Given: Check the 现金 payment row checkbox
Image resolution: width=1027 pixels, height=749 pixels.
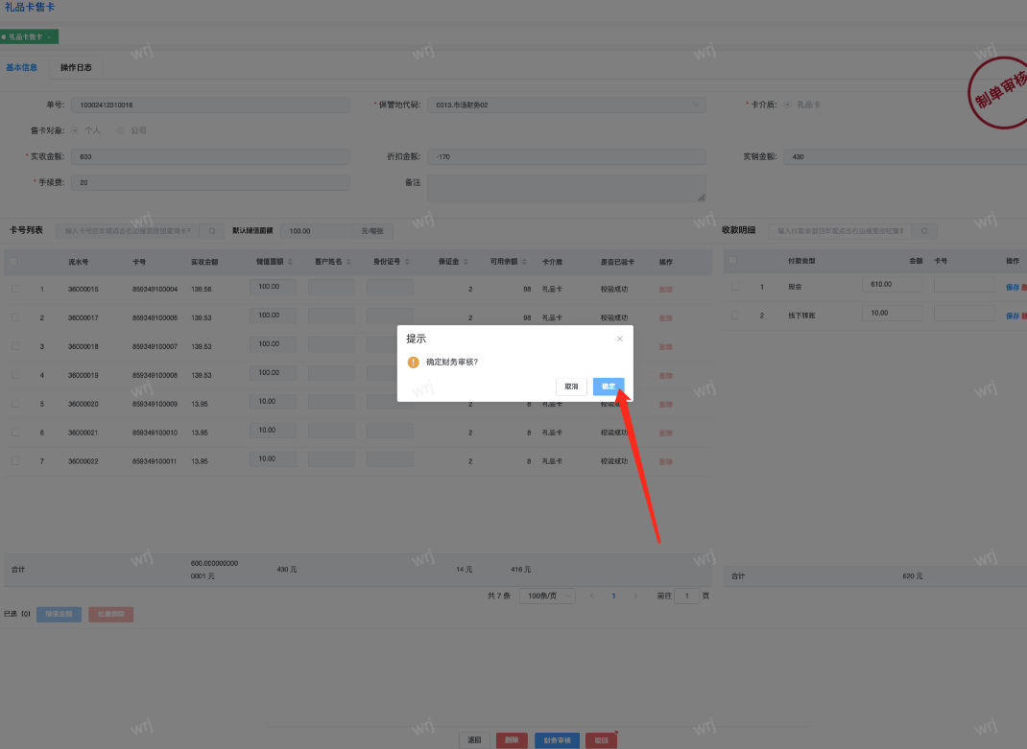Looking at the screenshot, I should click(x=735, y=287).
